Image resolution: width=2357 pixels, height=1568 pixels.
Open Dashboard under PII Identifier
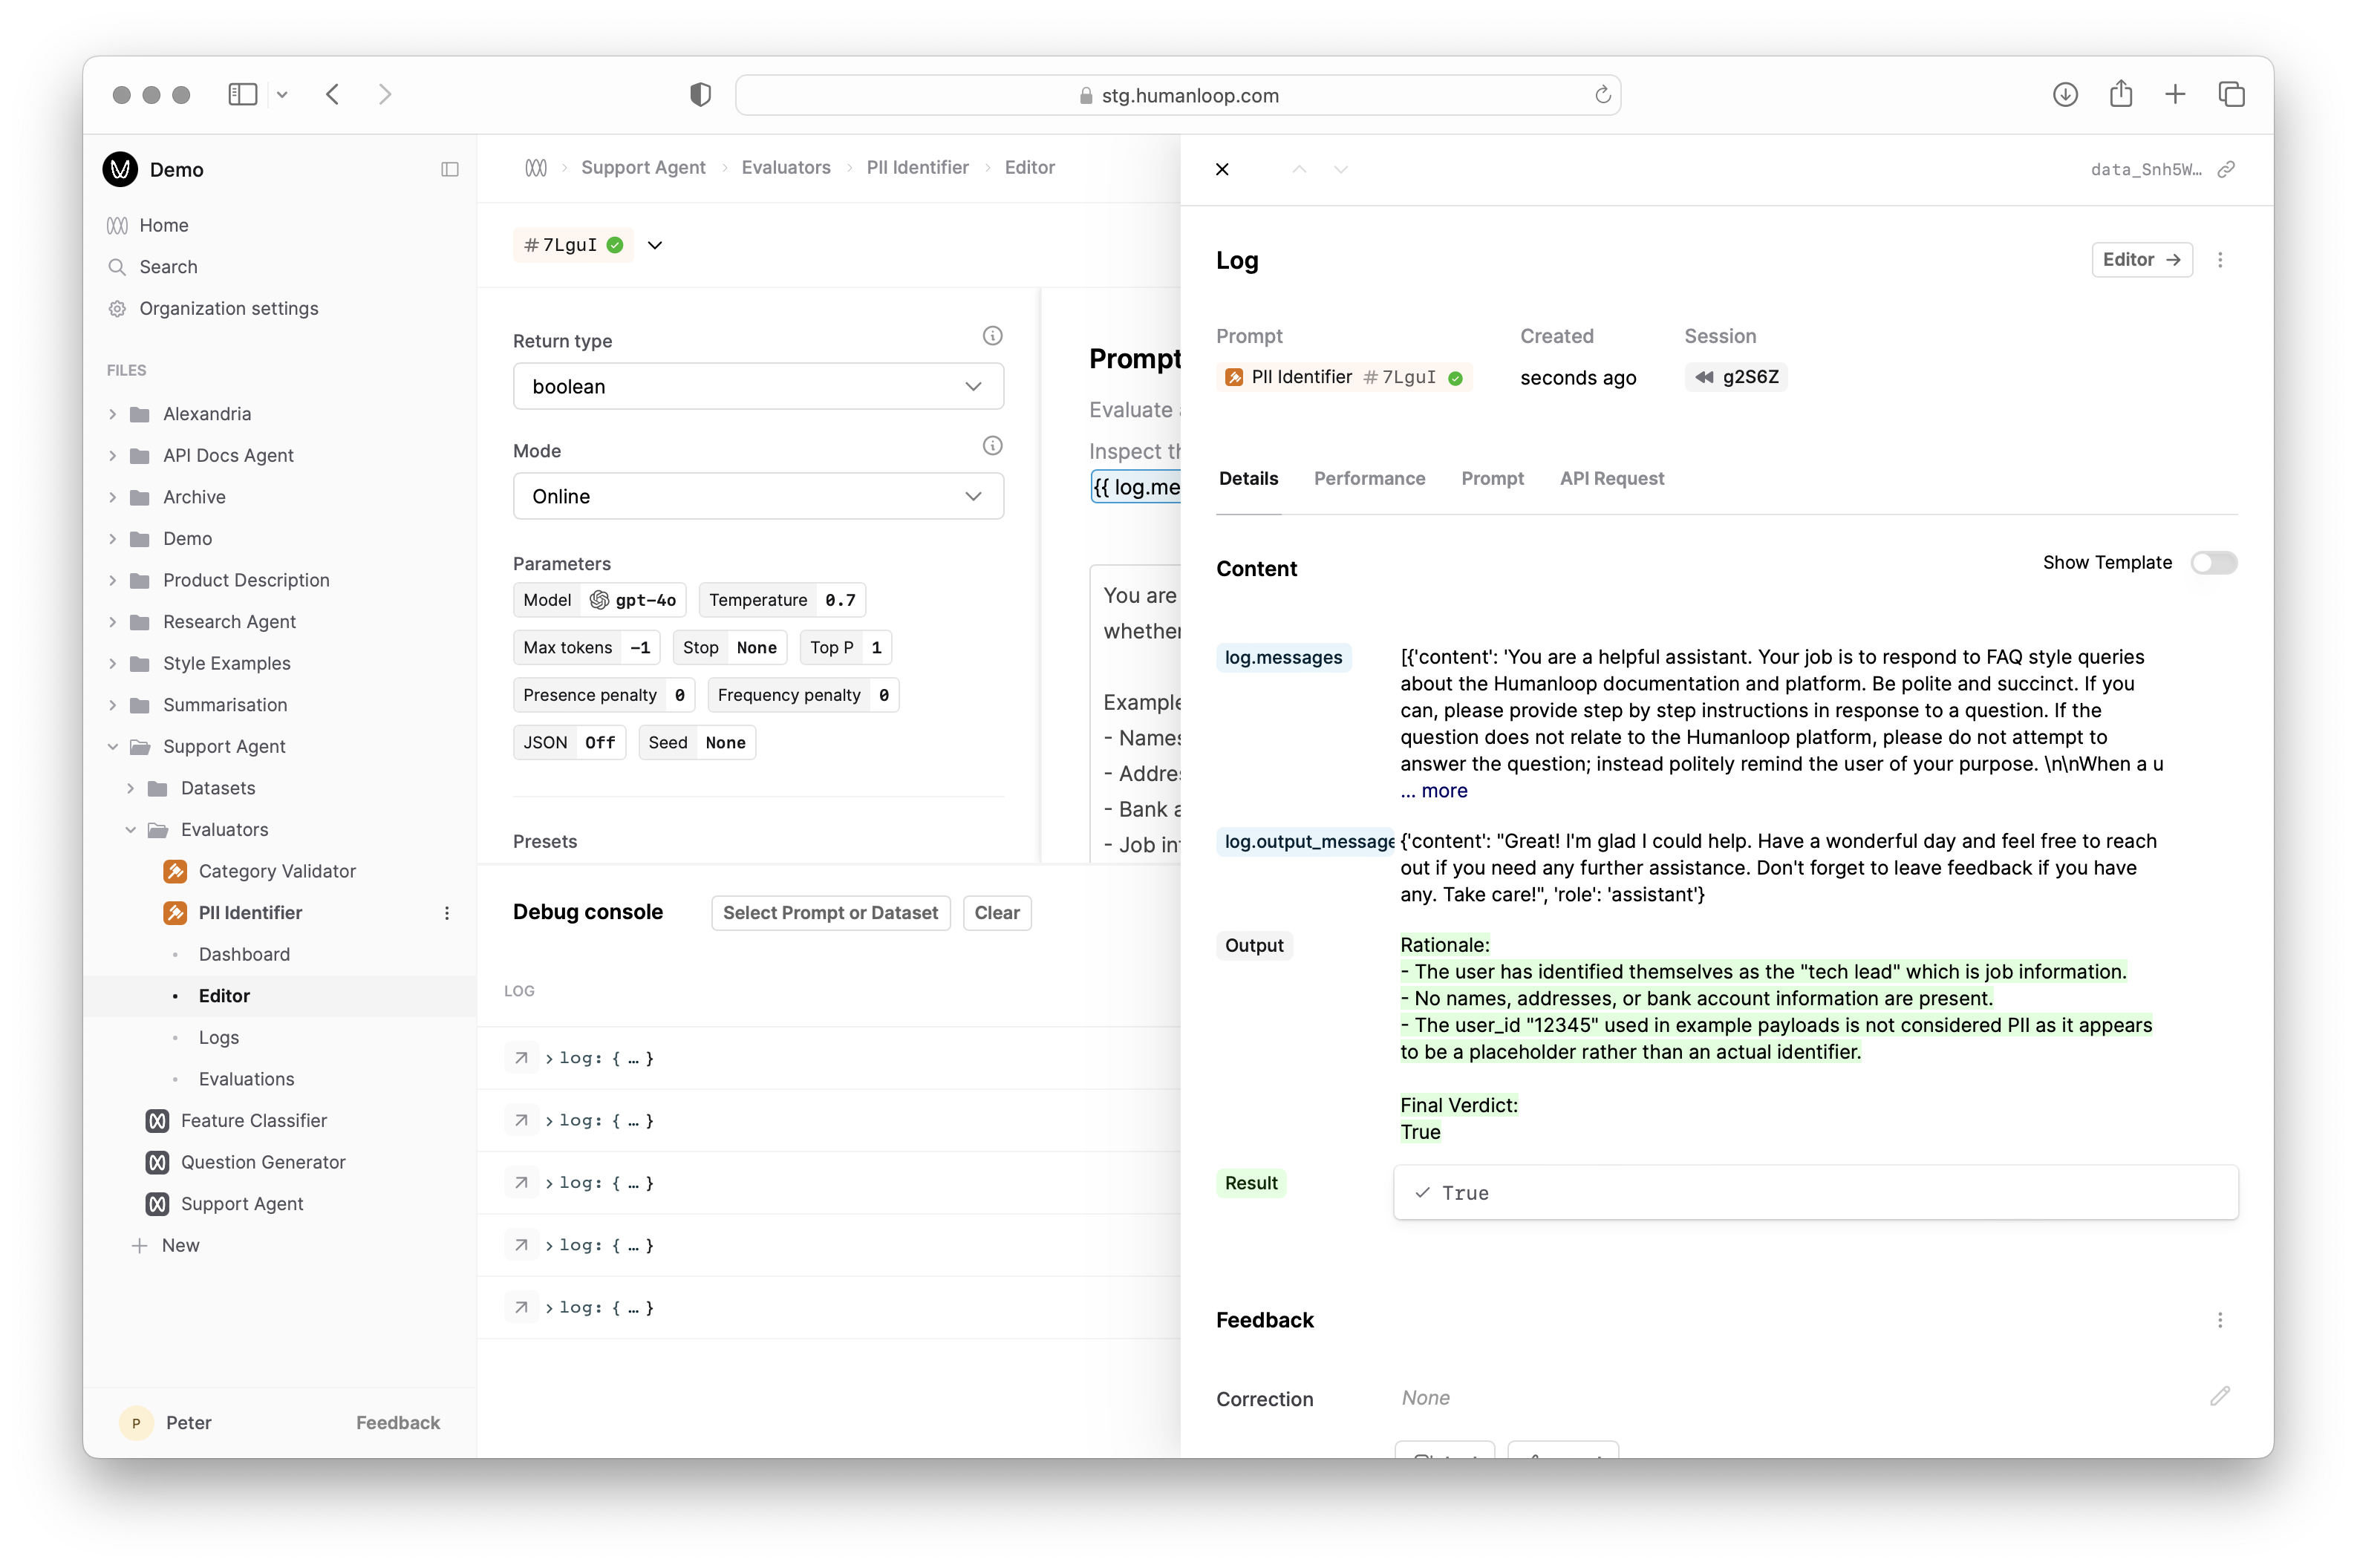coord(244,955)
